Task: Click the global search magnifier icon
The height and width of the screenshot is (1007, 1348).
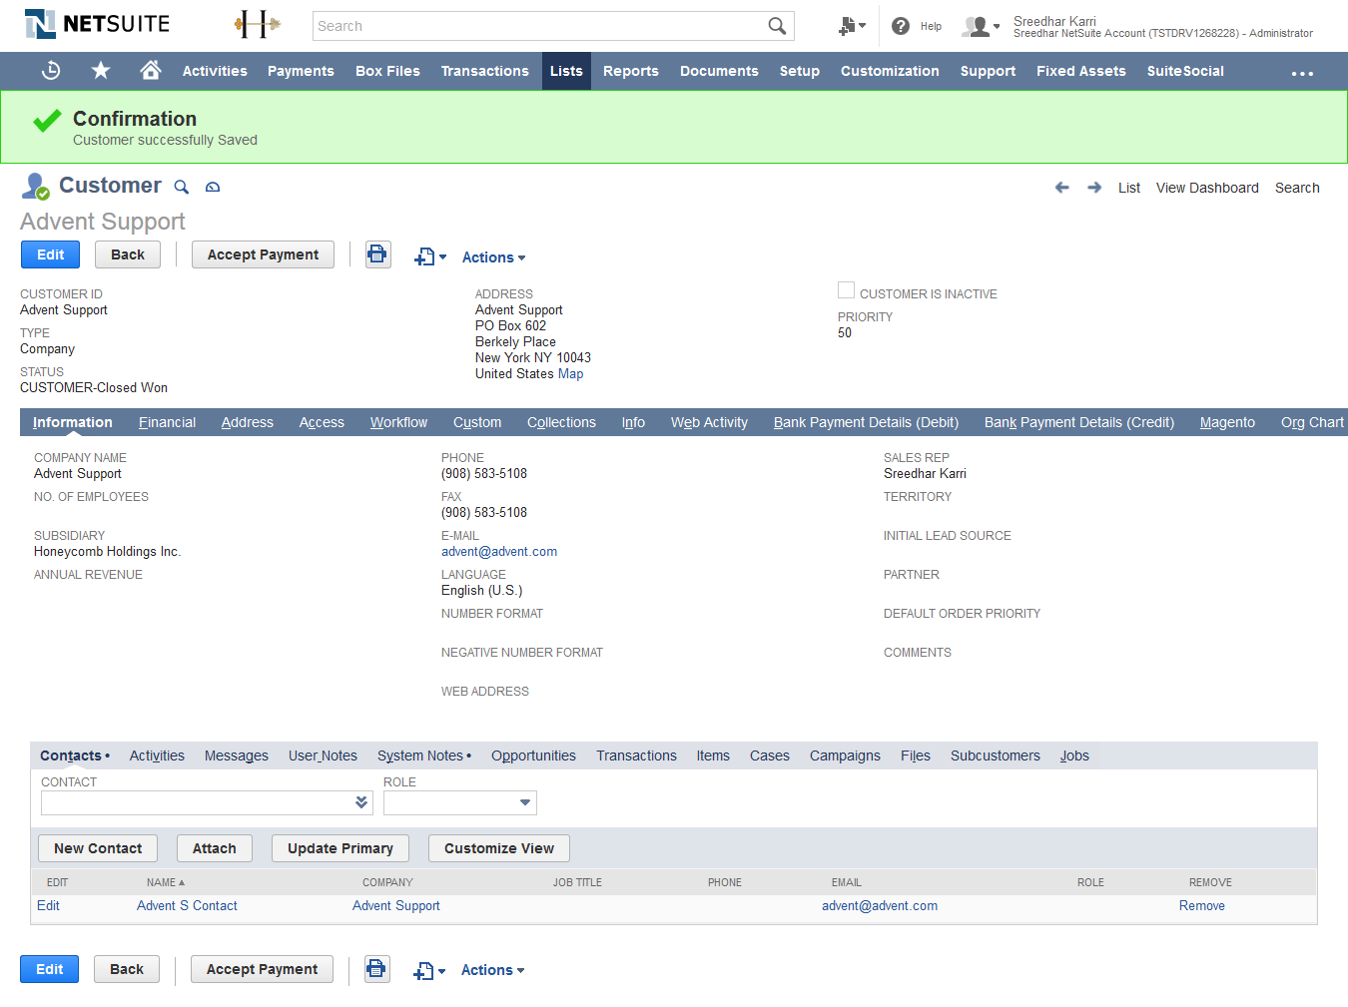Action: (x=777, y=26)
